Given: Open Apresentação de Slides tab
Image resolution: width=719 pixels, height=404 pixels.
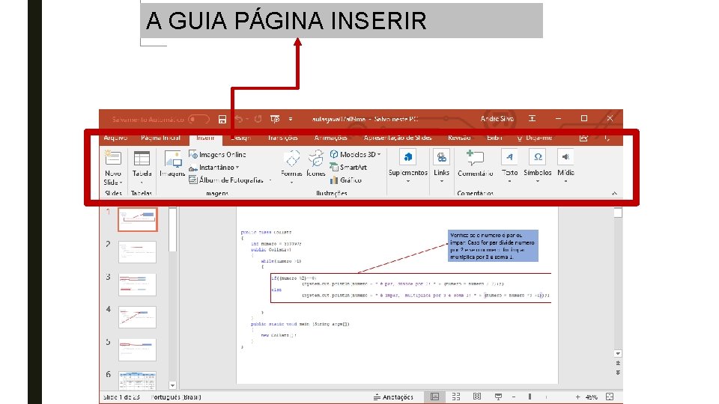Looking at the screenshot, I should (398, 138).
